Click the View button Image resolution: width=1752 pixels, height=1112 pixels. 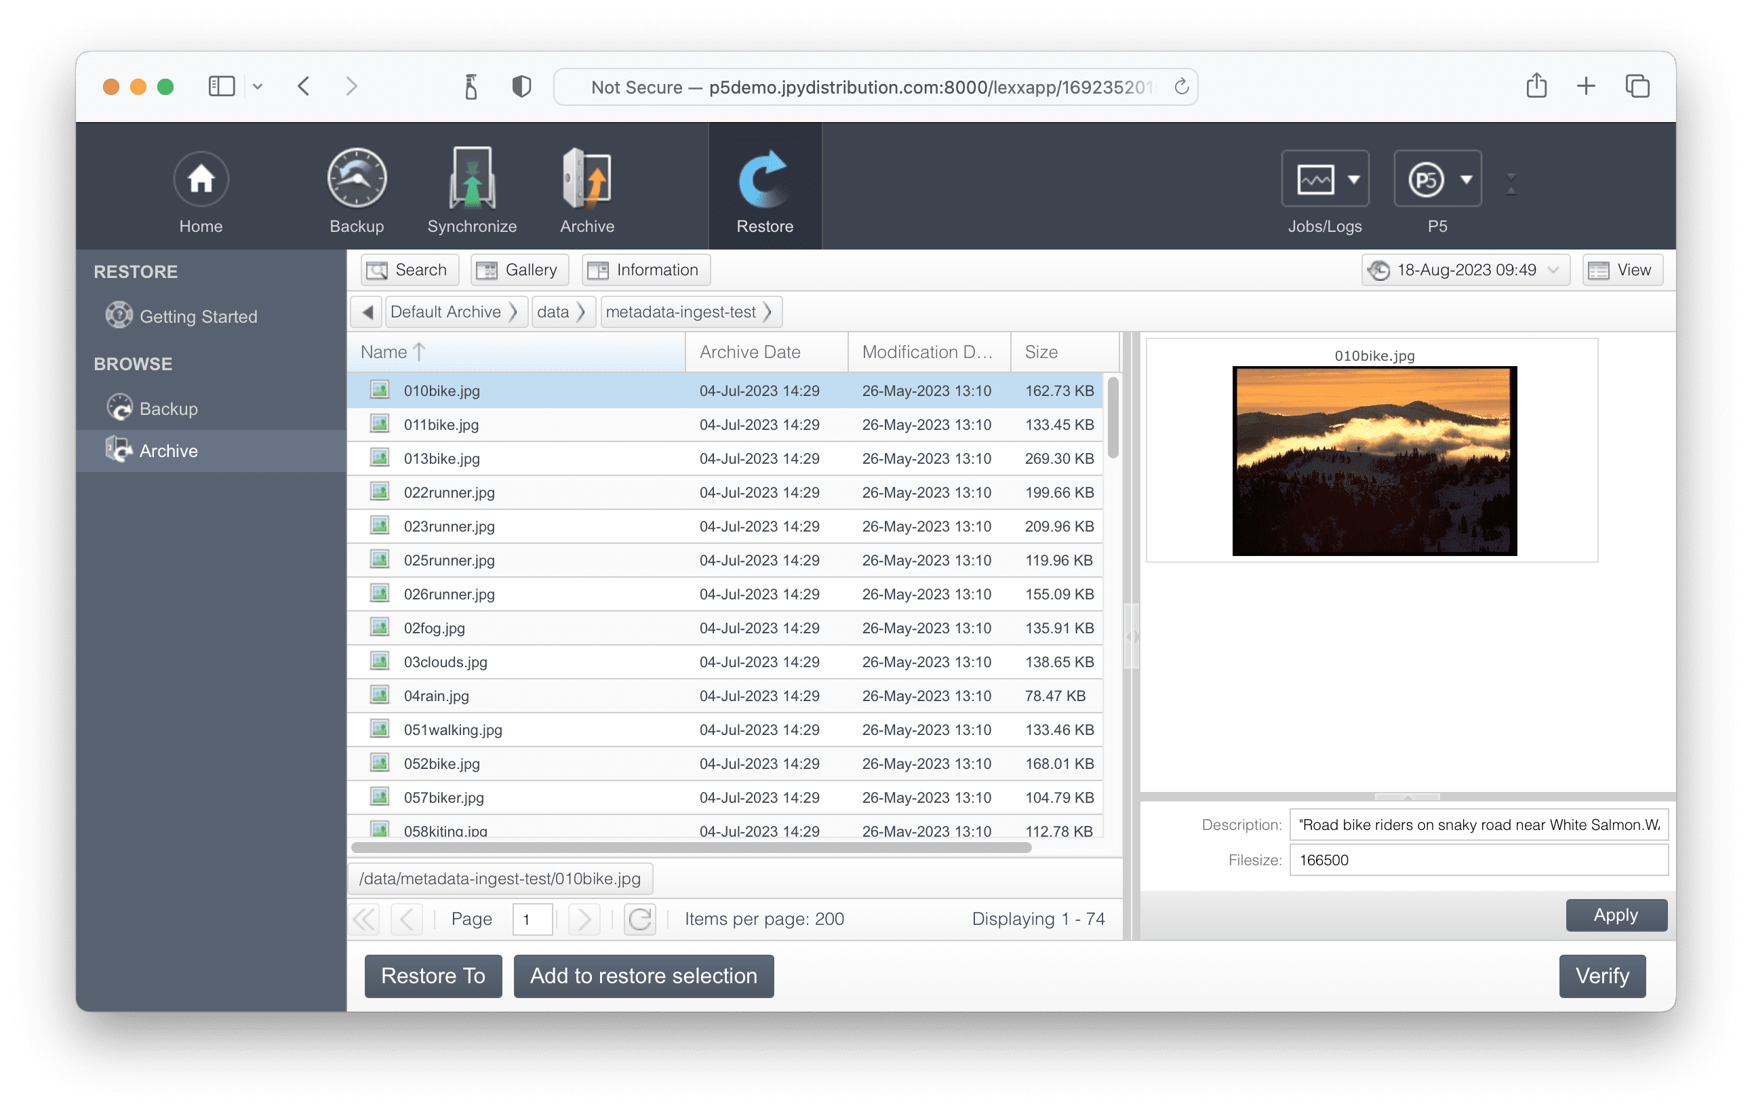point(1622,270)
